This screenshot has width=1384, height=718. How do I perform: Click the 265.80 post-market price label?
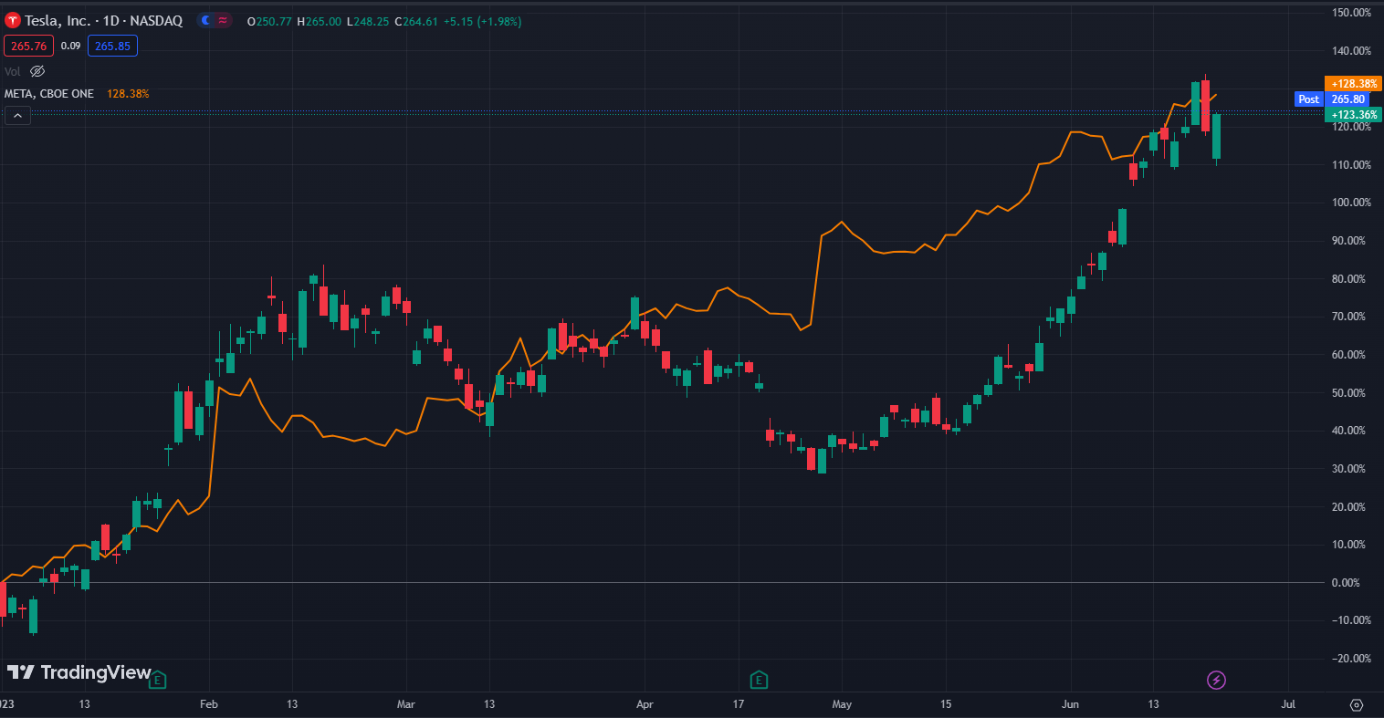(1348, 99)
